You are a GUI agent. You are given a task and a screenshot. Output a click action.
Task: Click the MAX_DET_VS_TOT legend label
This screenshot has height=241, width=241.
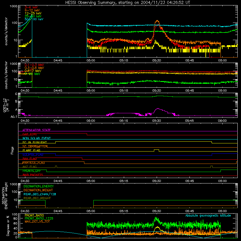coord(37,221)
